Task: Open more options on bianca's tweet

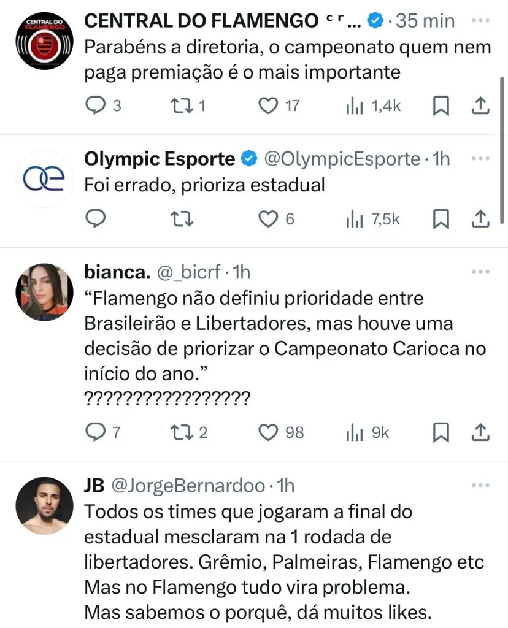Action: click(x=480, y=270)
